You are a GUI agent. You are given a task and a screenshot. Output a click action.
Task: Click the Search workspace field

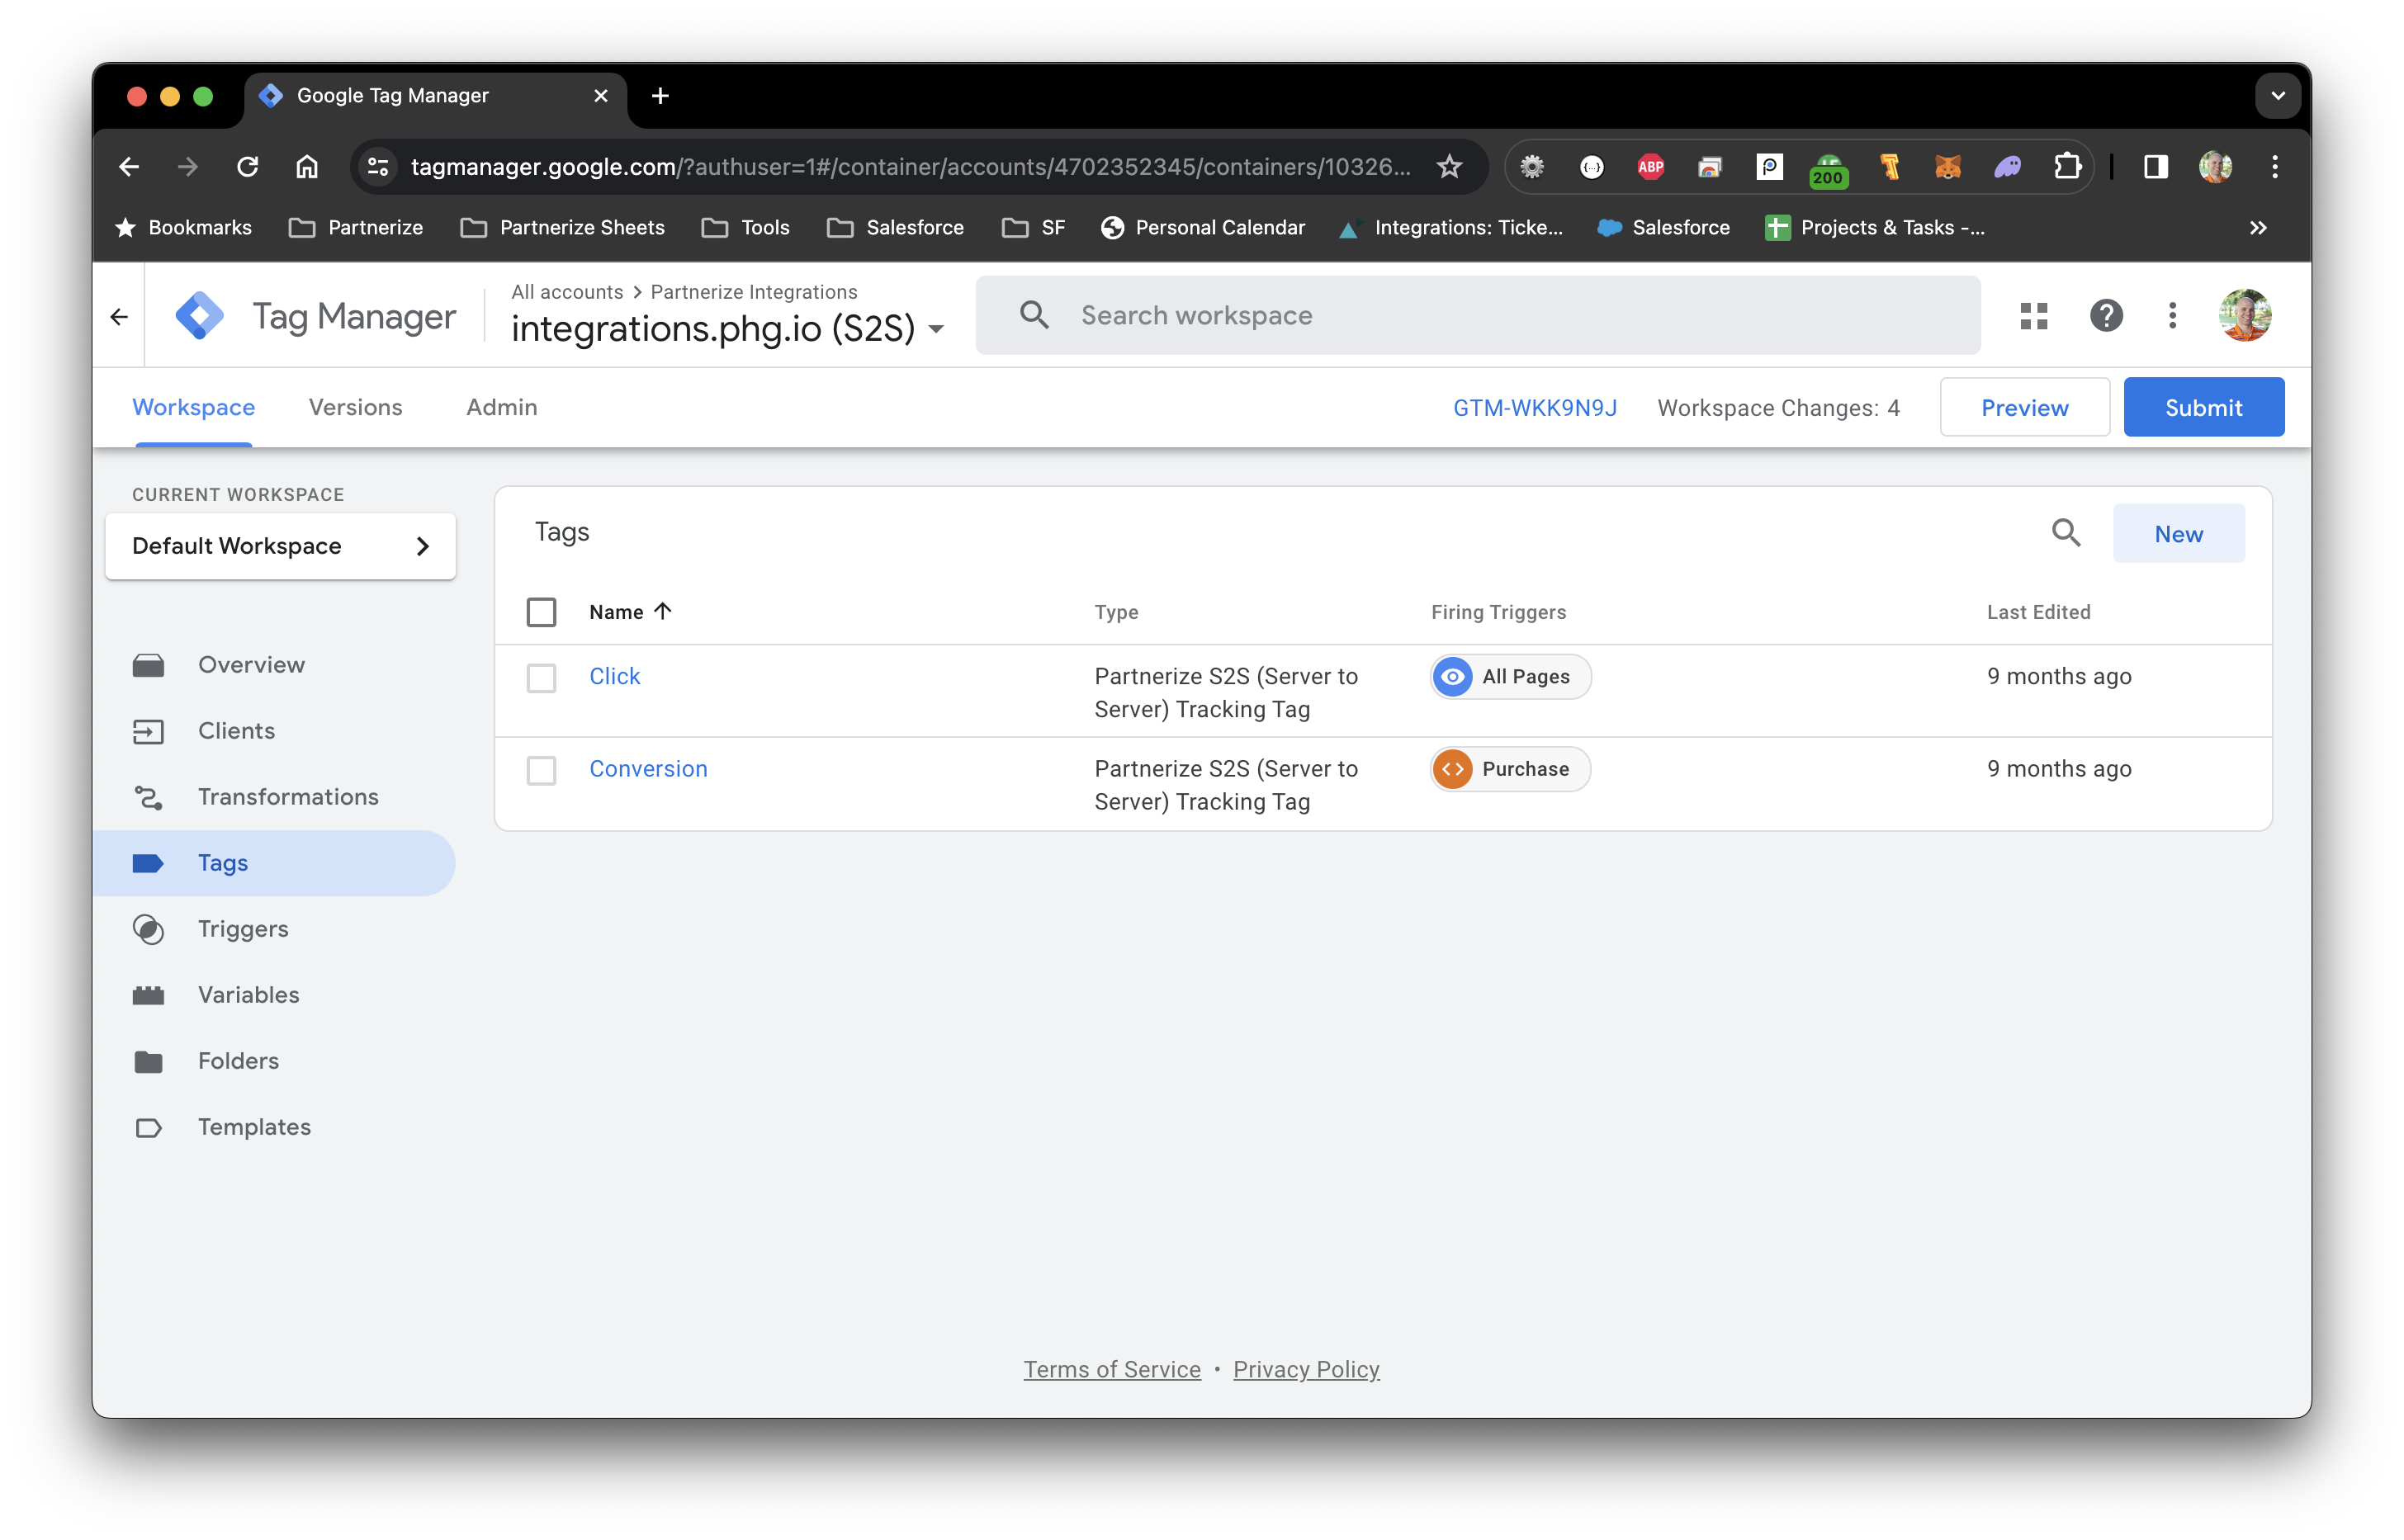[x=1476, y=316]
